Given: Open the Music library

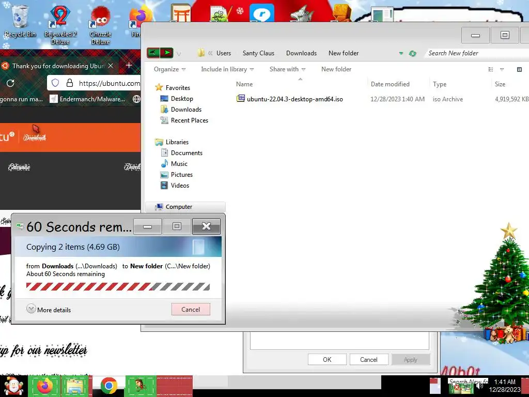Looking at the screenshot, I should 179,164.
